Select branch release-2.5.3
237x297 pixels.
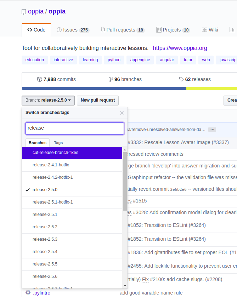pos(72,239)
